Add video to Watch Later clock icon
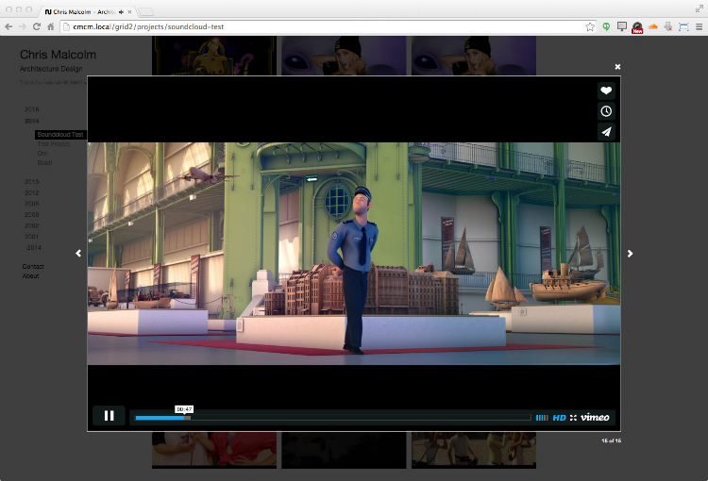708x481 pixels. point(606,111)
